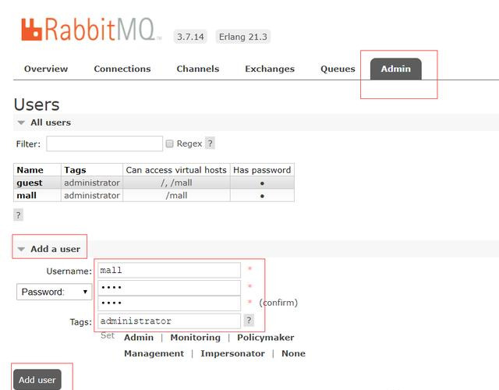Set tag to Management
499x390 pixels.
pos(154,353)
